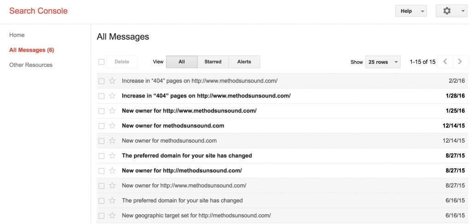The image size is (471, 224).
Task: Star New owner for http://methodsunsound.com/ message
Action: click(112, 171)
